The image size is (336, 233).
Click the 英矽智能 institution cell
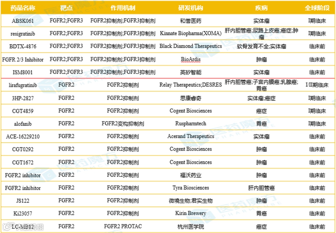coord(190,72)
